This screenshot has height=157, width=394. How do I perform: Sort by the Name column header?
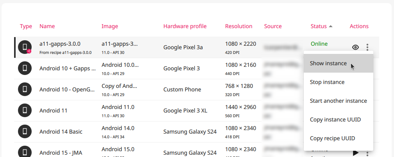47,26
